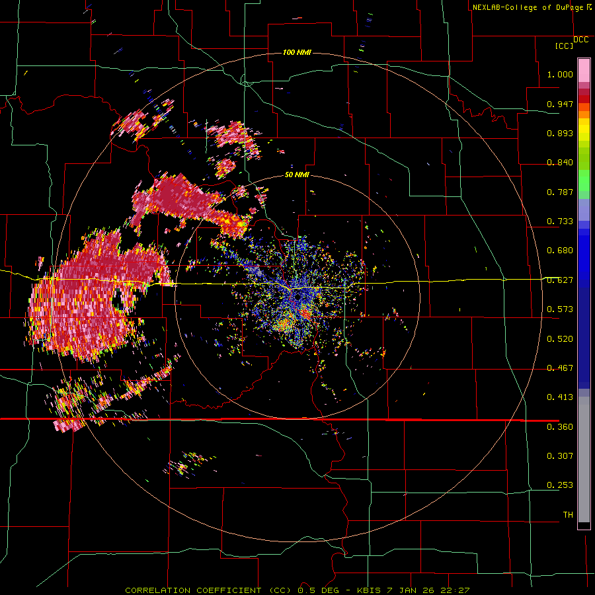Click the 0.733 scale value
Viewport: 595px width, 595px height.
[560, 221]
